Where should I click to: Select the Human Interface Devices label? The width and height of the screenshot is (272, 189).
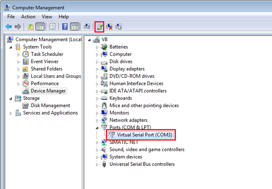pos(136,84)
